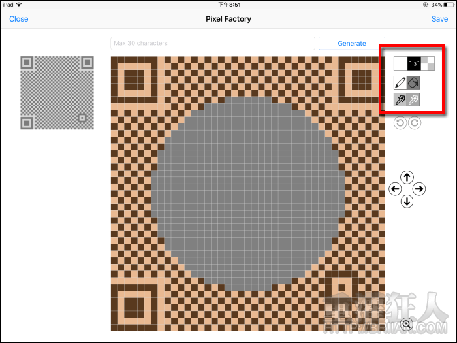This screenshot has width=457, height=343.
Task: Click the gray circle on the pixel canvas
Action: (248, 193)
